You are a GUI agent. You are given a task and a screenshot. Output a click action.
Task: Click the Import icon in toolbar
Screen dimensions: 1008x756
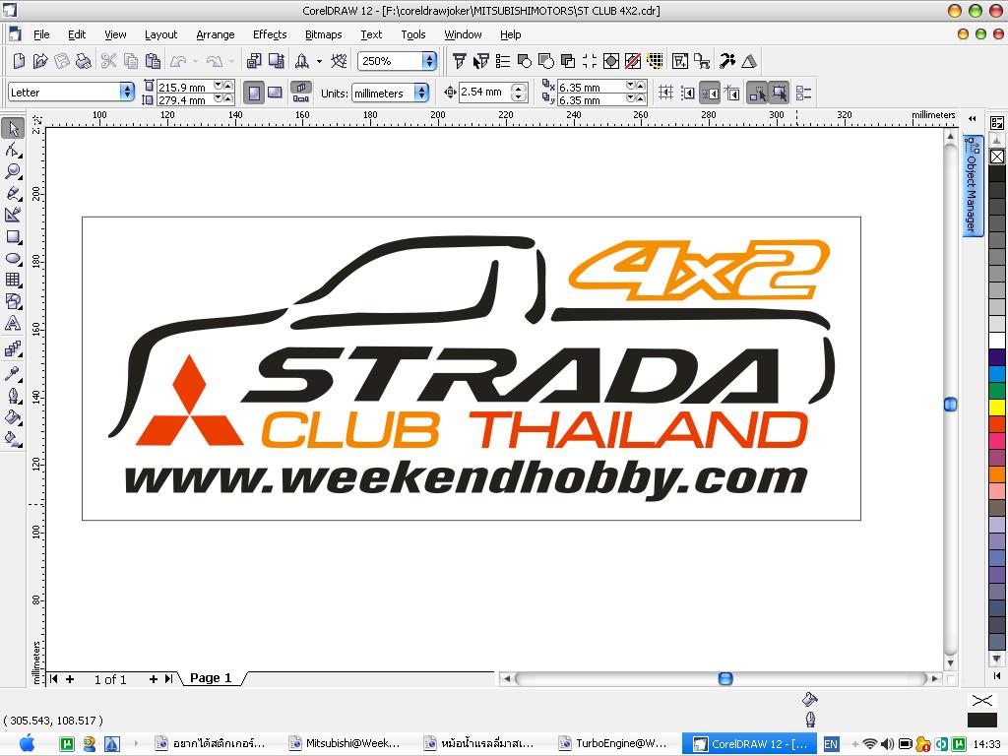point(253,61)
